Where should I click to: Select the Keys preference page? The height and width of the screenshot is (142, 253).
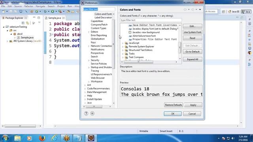tap(93, 42)
